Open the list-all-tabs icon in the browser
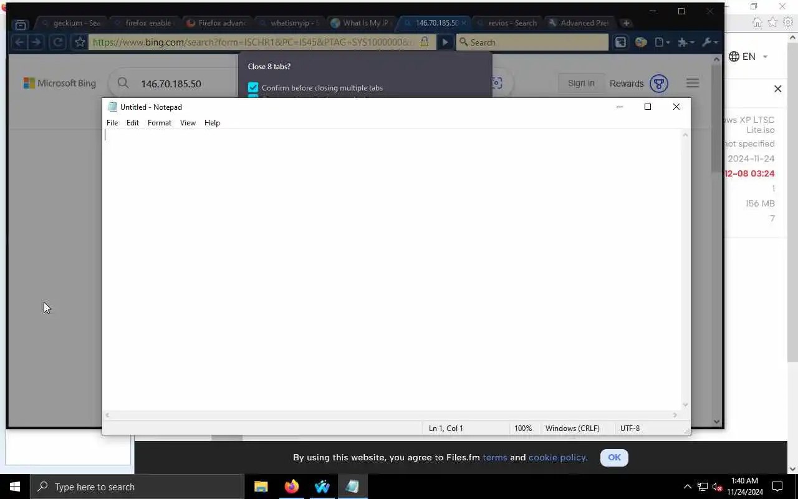Screen dimensions: 798x499 click(21, 24)
